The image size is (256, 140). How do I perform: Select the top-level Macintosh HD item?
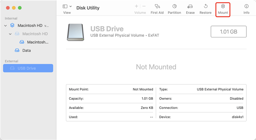(29, 25)
